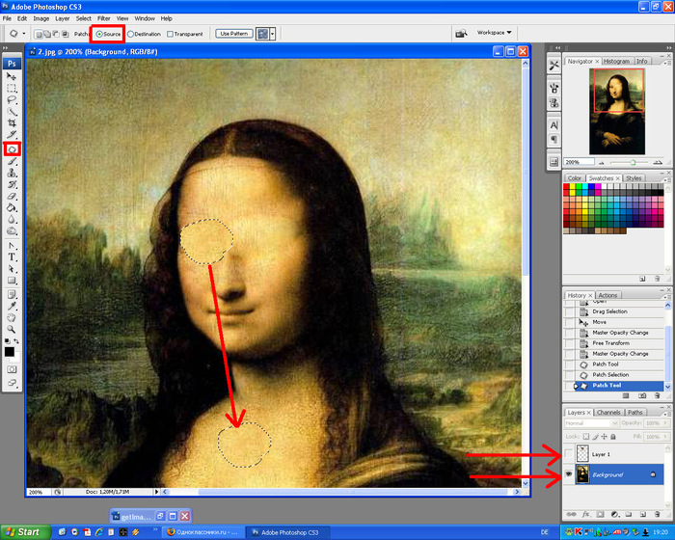Image resolution: width=675 pixels, height=540 pixels.
Task: Open the Normal blend mode dropdown
Action: (591, 423)
